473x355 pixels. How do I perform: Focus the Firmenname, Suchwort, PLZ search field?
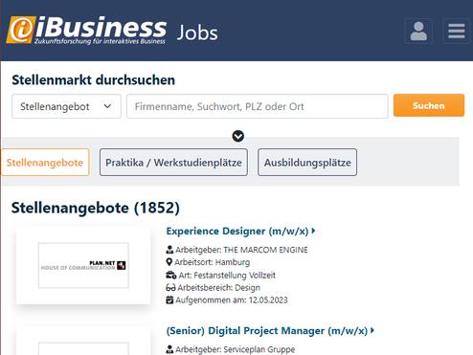(258, 106)
